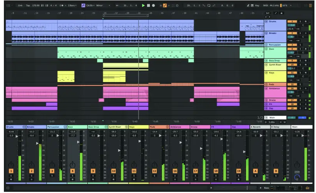The height and width of the screenshot is (193, 316).
Task: Toggle mixer track activator 16 for Ambience
Action: click(175, 171)
